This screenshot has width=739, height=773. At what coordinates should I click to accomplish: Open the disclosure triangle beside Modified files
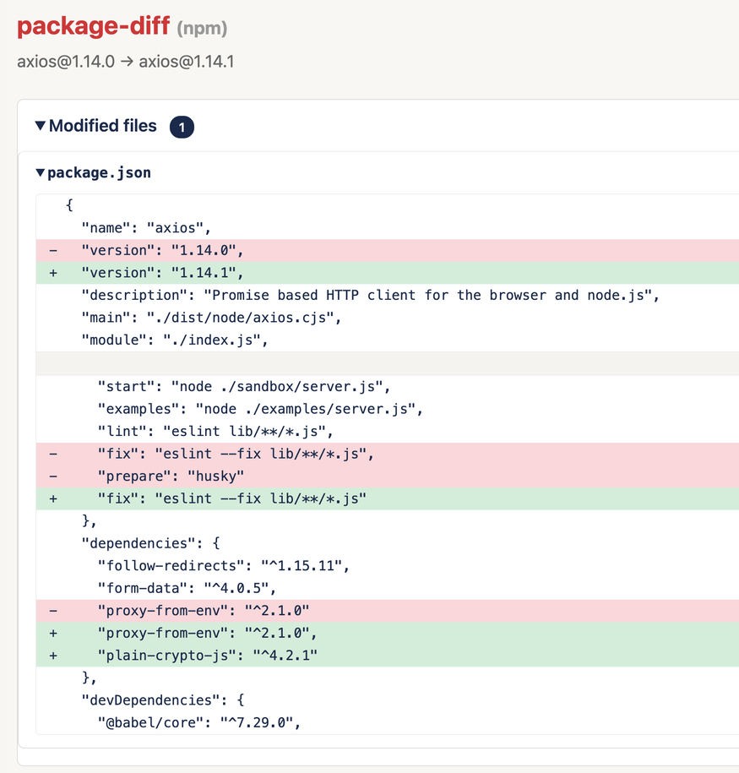(41, 125)
